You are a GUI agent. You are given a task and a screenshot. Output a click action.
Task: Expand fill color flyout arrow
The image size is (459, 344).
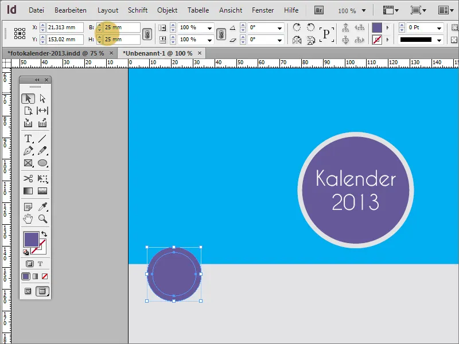click(388, 28)
